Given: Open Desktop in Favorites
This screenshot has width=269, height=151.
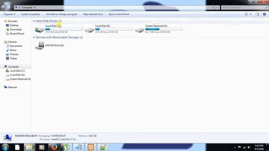Looking at the screenshot, I should [14, 25].
